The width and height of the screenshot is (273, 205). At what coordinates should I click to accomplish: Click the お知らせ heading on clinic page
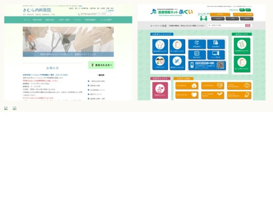point(52,68)
